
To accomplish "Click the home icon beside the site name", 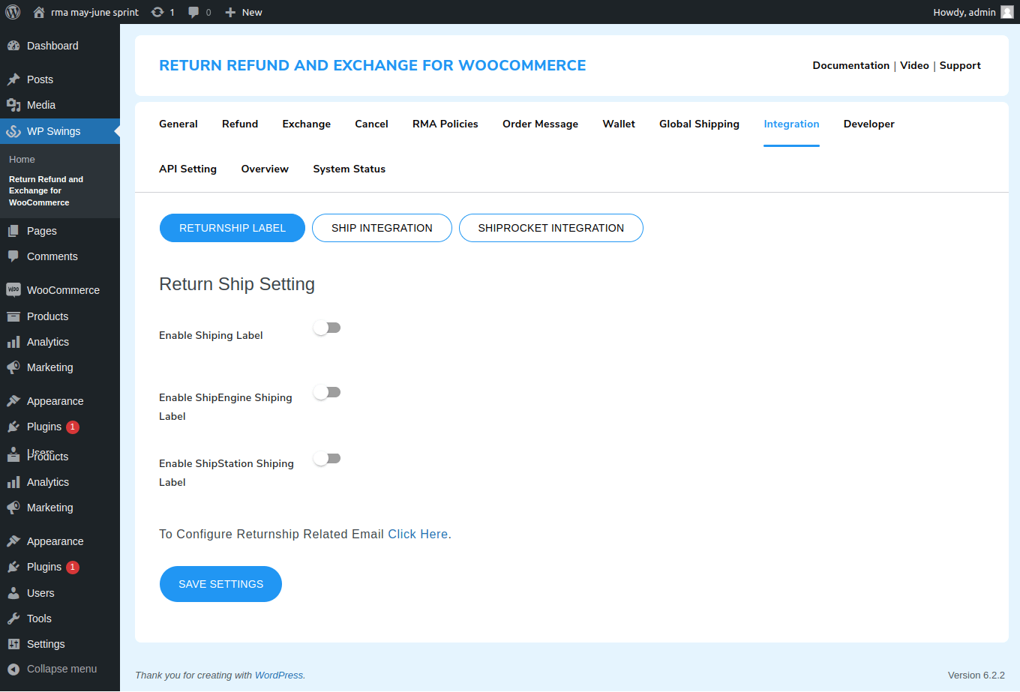I will (39, 12).
